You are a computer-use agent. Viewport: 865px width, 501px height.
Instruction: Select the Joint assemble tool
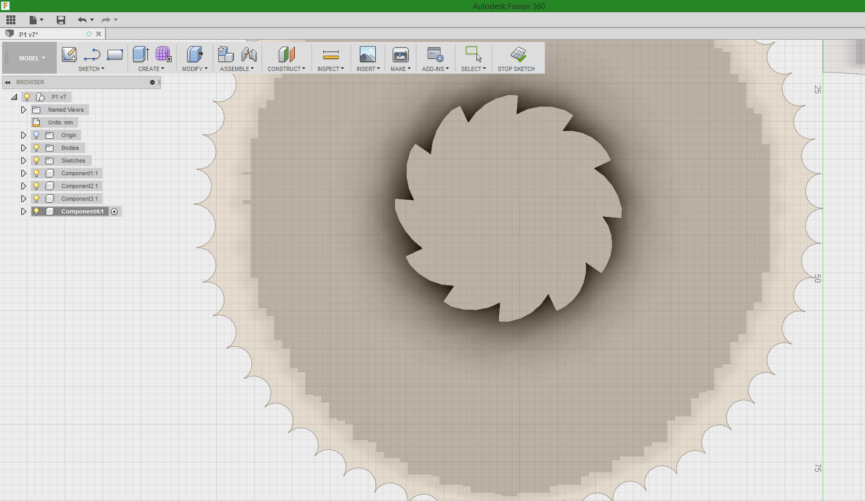[x=249, y=55]
